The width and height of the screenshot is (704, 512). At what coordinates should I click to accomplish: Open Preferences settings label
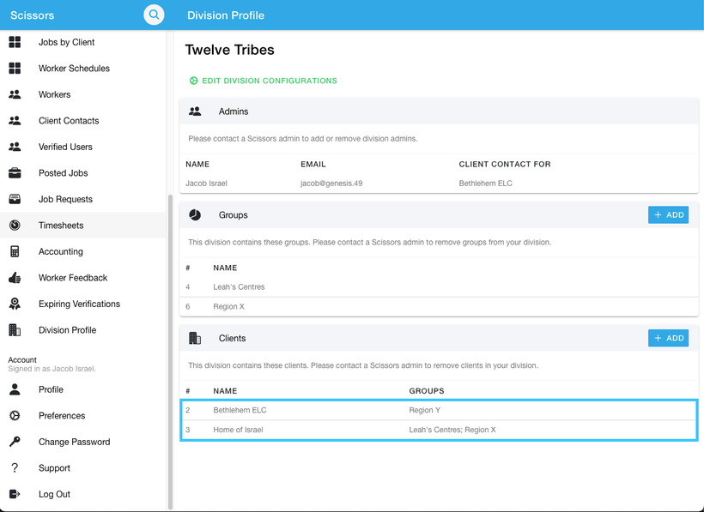[62, 416]
